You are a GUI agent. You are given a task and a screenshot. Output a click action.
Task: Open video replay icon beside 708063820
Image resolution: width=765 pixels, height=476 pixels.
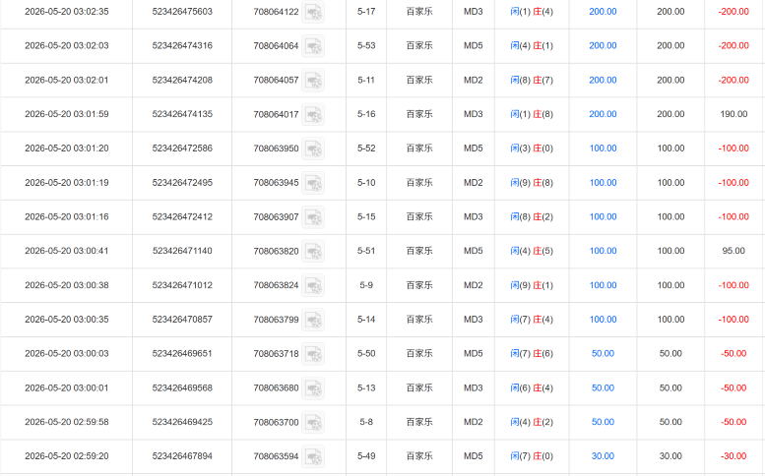[313, 251]
